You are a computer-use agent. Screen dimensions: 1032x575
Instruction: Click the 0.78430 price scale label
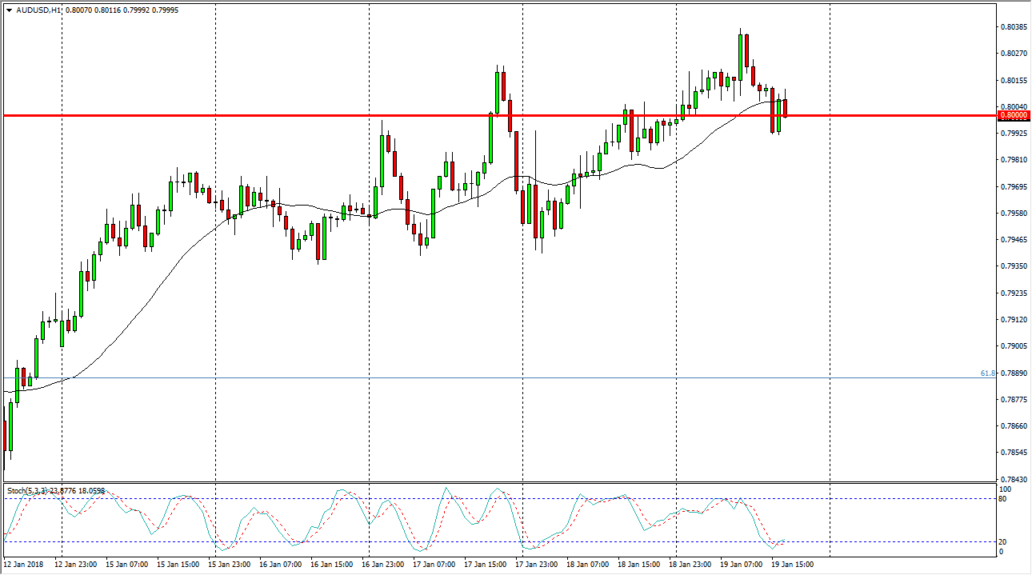[x=1013, y=479]
